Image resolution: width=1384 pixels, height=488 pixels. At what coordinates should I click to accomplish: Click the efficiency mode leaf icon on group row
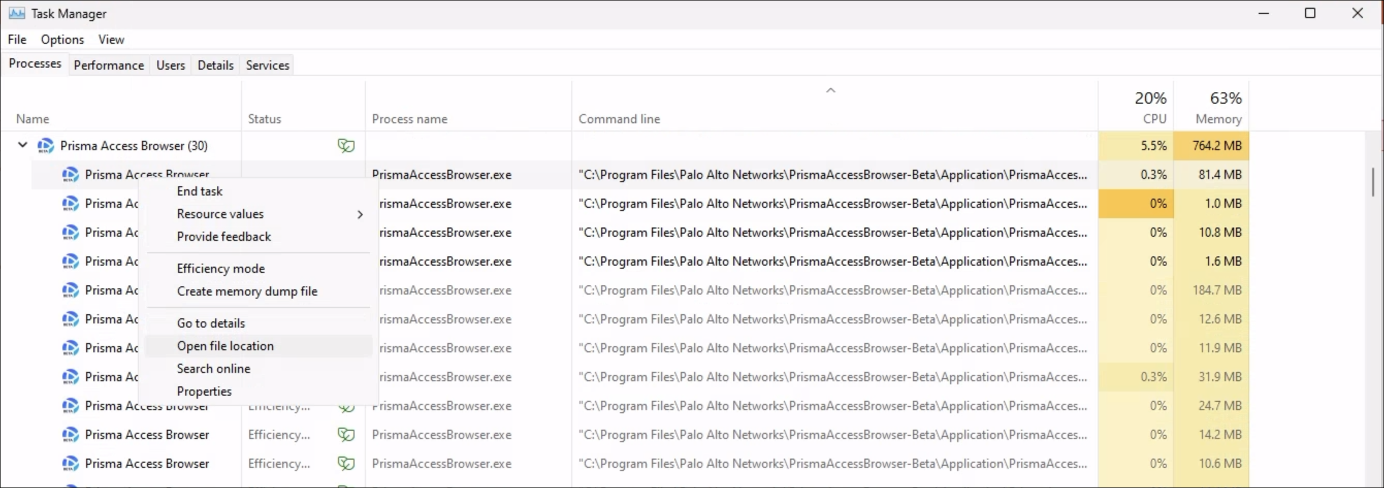(x=346, y=145)
